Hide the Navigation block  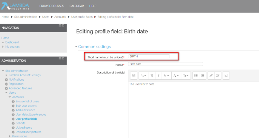tap(60, 25)
